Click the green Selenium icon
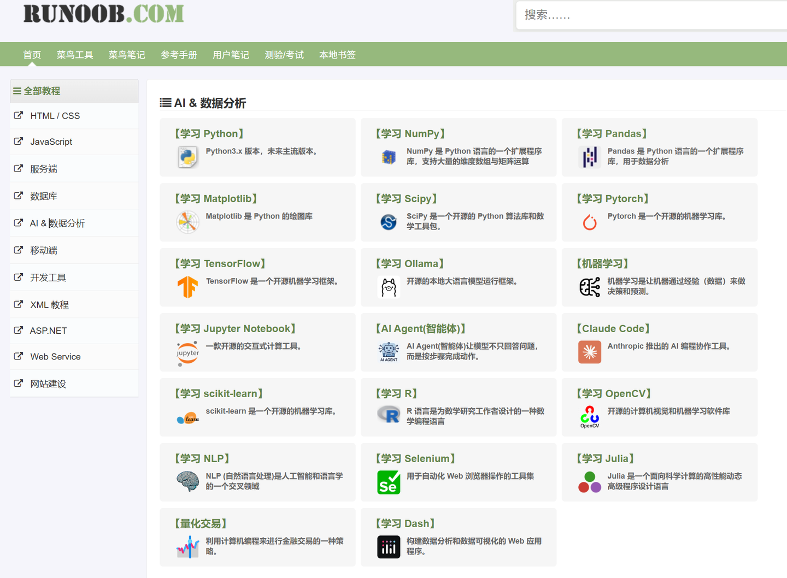 (x=389, y=482)
